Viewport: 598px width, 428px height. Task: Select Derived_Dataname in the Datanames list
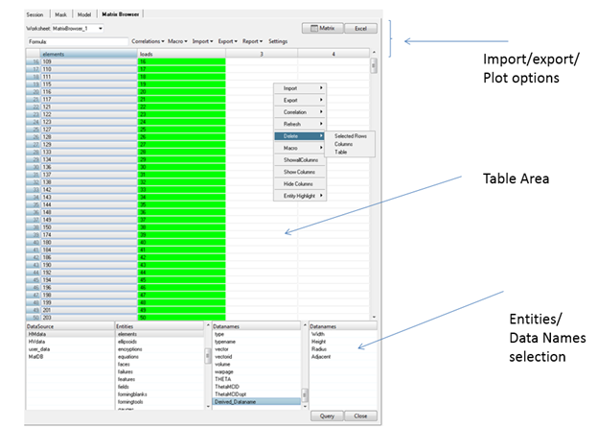(x=257, y=402)
